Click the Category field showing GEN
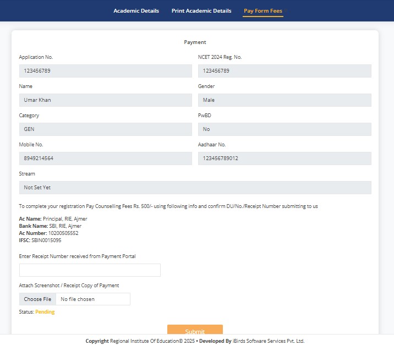The image size is (394, 345). tap(105, 129)
